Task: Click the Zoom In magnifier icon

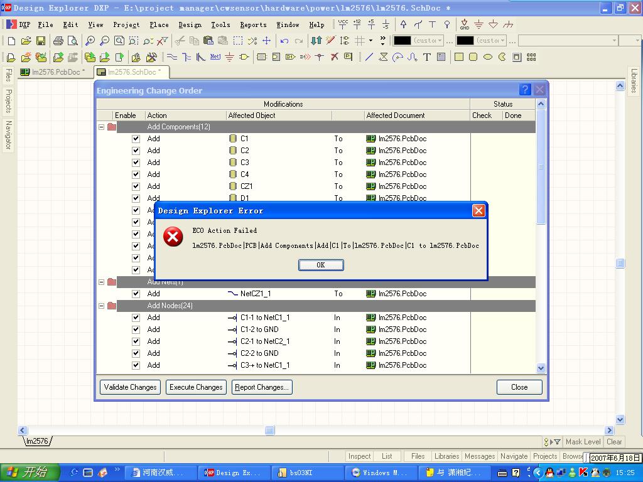Action: coord(90,41)
